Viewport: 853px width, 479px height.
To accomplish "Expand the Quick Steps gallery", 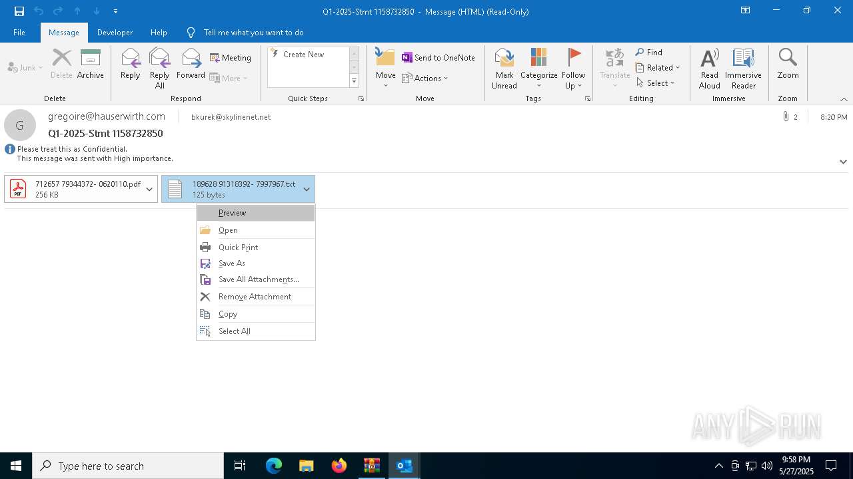I will pyautogui.click(x=354, y=81).
